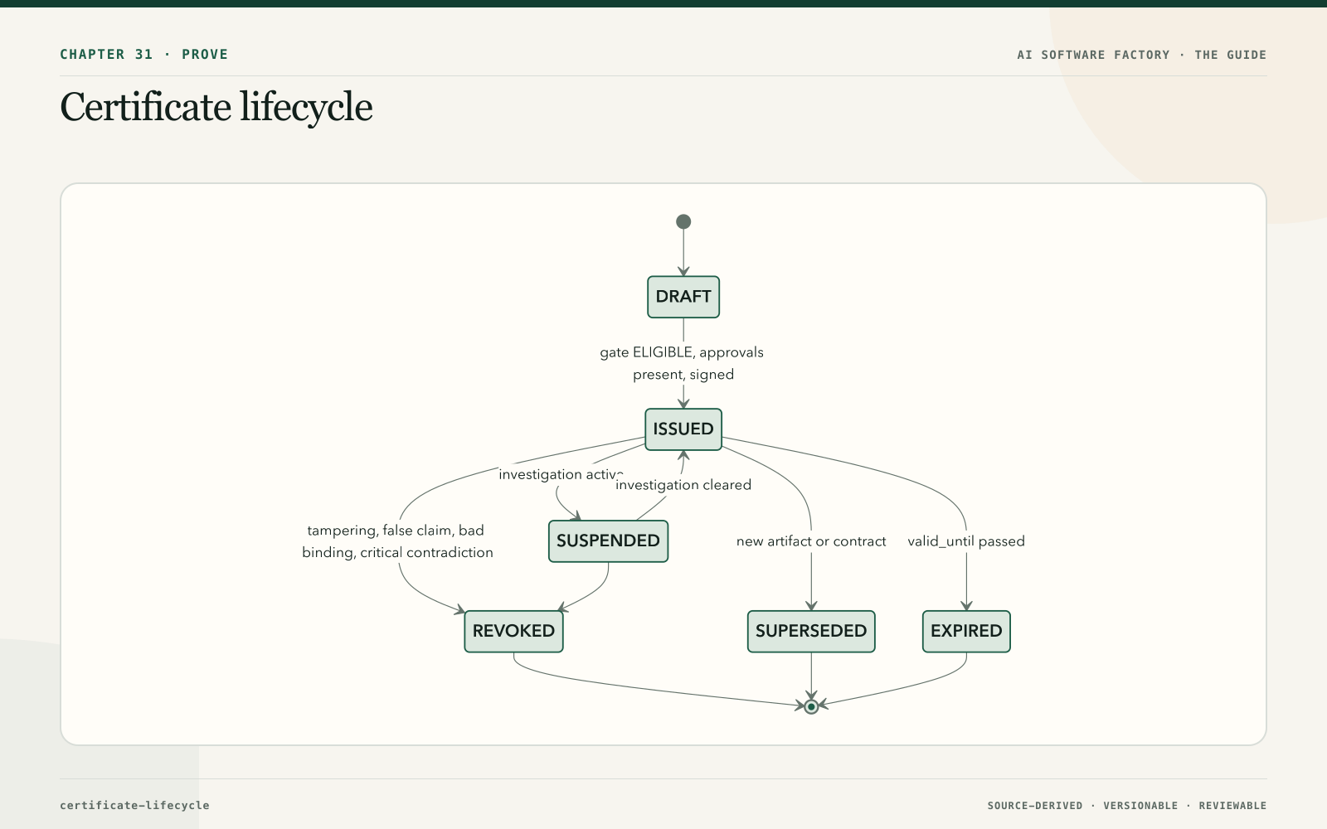Click 'AI SOFTWARE FACTORY · THE GUIDE' header

pyautogui.click(x=1142, y=55)
